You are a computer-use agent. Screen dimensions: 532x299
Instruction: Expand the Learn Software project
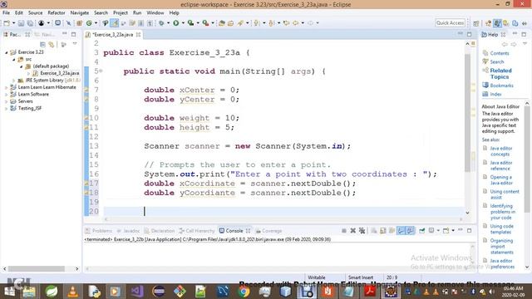click(x=6, y=94)
